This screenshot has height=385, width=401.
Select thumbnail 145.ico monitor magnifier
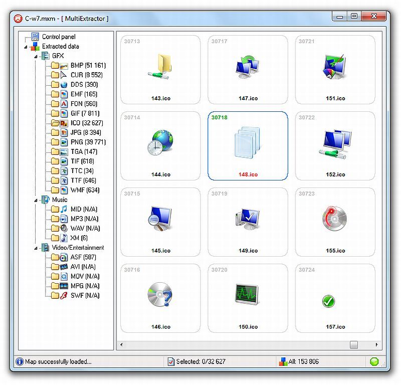point(160,222)
